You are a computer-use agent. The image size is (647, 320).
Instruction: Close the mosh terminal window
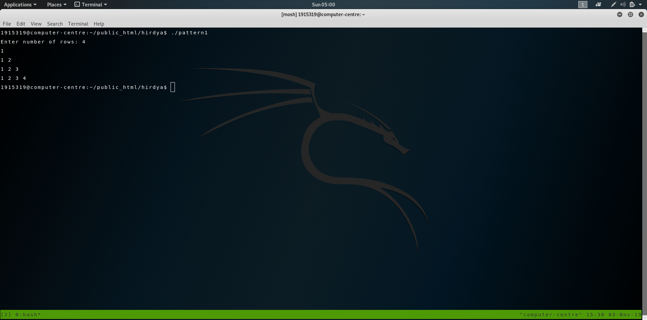coord(641,14)
